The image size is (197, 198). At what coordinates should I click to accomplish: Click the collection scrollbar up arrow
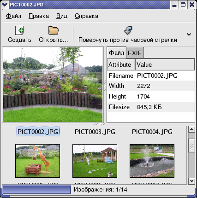coord(191,129)
